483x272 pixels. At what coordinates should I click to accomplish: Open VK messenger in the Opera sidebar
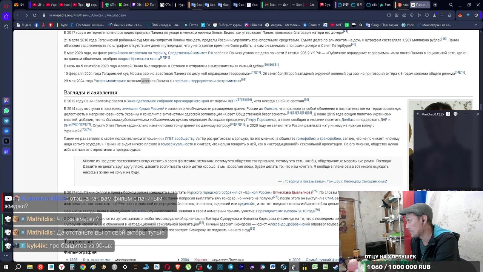[6, 131]
